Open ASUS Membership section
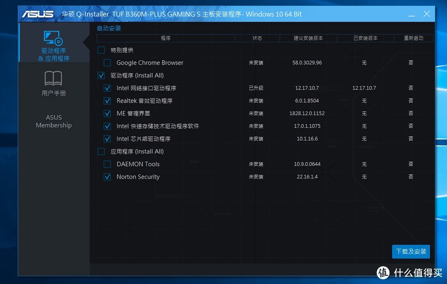Screen dimensions: 447x284 [54, 121]
